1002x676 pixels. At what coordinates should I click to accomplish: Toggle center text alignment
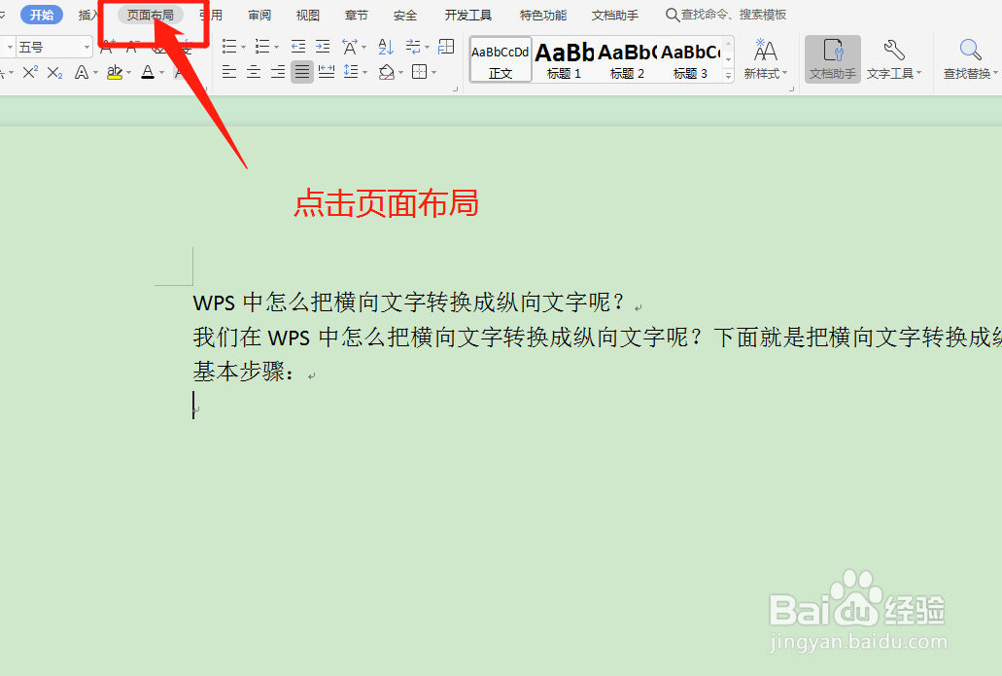[x=254, y=72]
